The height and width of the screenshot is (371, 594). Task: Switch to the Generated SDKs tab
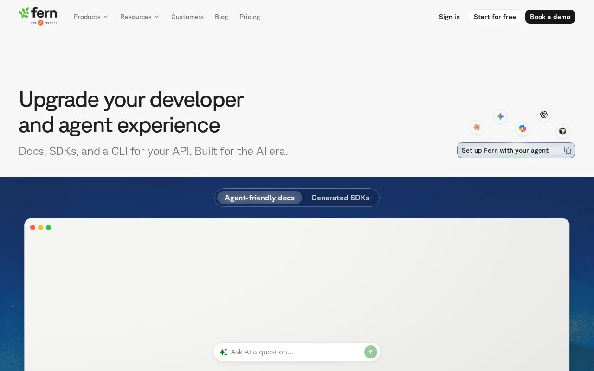click(340, 198)
